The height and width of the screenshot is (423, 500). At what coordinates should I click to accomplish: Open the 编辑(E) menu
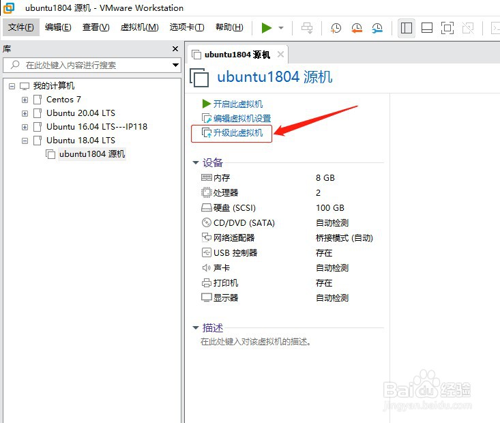click(58, 27)
